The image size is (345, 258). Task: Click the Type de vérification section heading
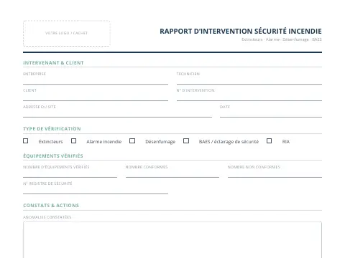click(x=52, y=129)
